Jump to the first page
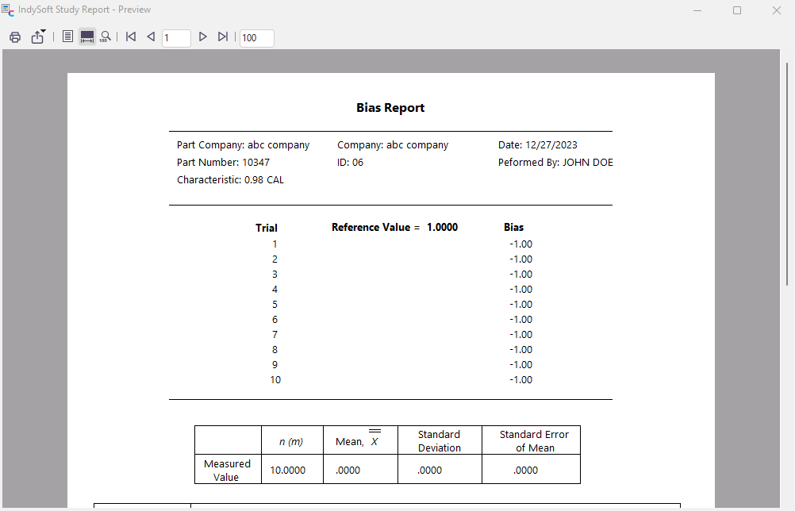This screenshot has height=511, width=795. pyautogui.click(x=131, y=36)
